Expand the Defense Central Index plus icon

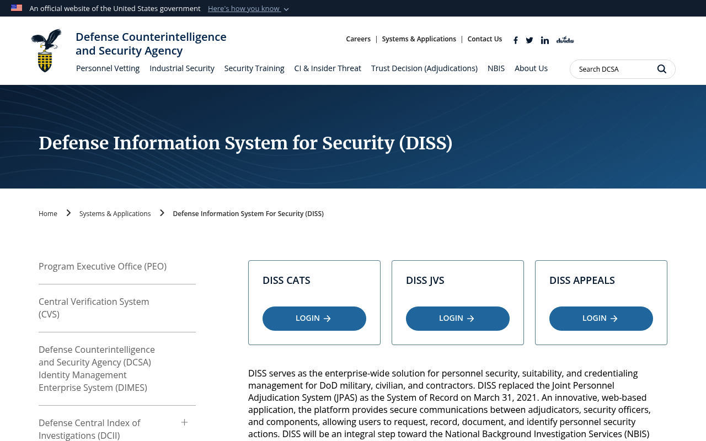pyautogui.click(x=185, y=422)
